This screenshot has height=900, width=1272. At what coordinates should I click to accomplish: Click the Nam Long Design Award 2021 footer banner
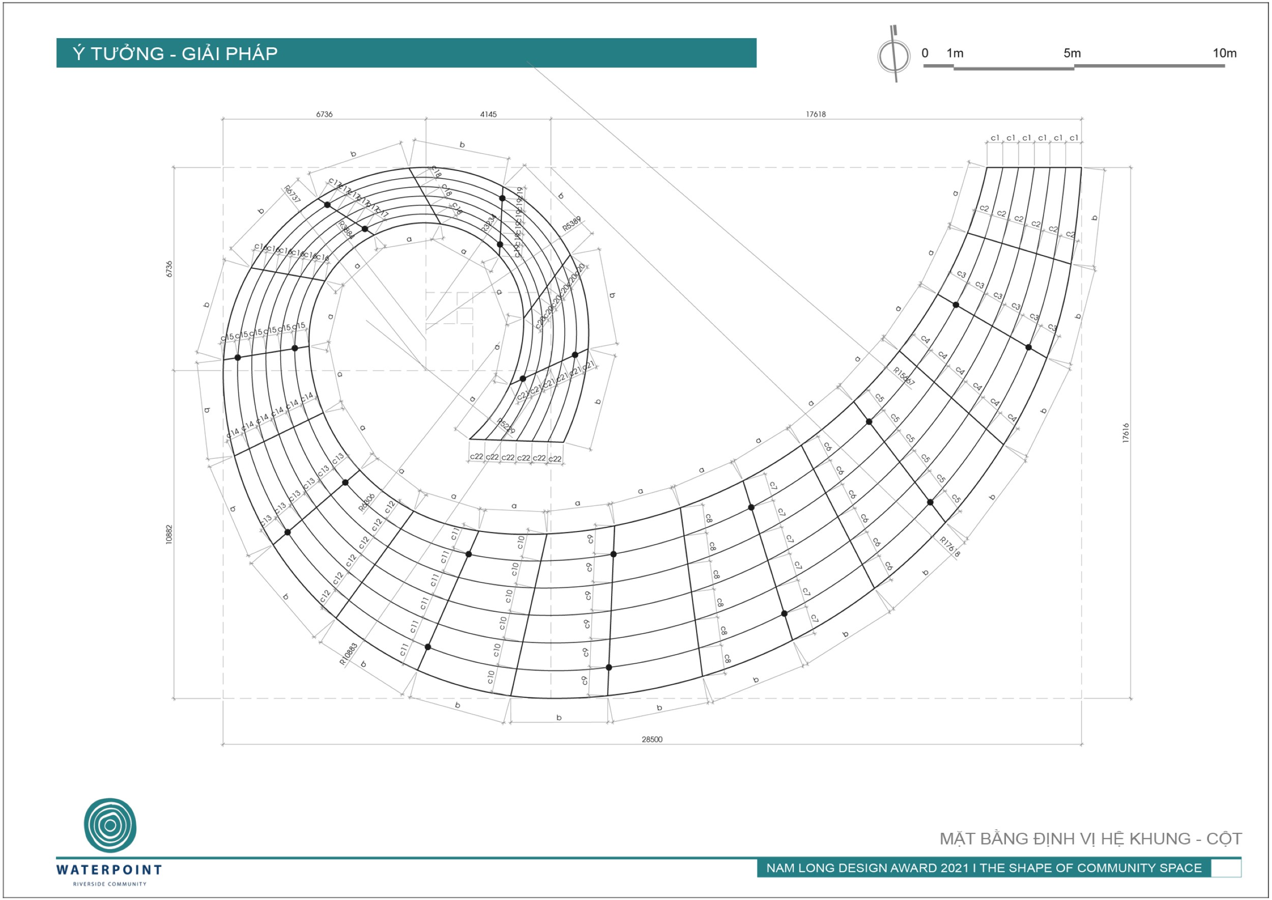coord(984,868)
